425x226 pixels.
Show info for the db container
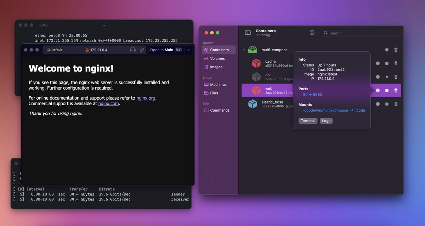tap(378, 77)
